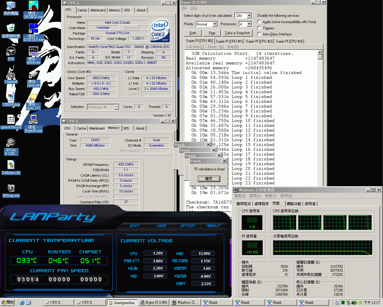Switch to the About tab in lower CPU-Z window

coord(140,128)
